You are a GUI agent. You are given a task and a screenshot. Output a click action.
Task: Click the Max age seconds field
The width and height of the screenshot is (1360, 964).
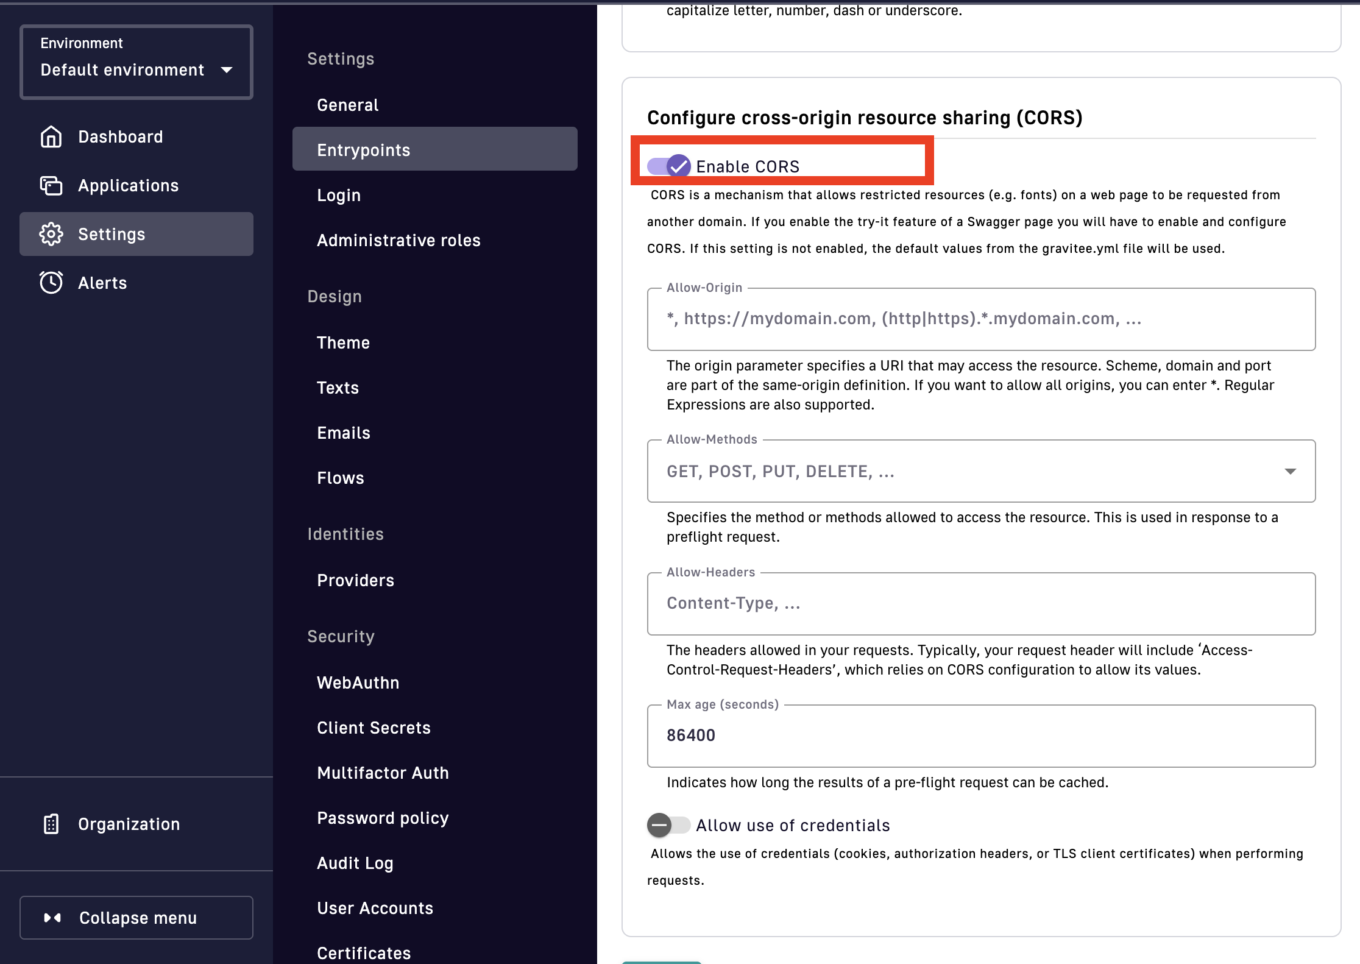[x=981, y=735]
